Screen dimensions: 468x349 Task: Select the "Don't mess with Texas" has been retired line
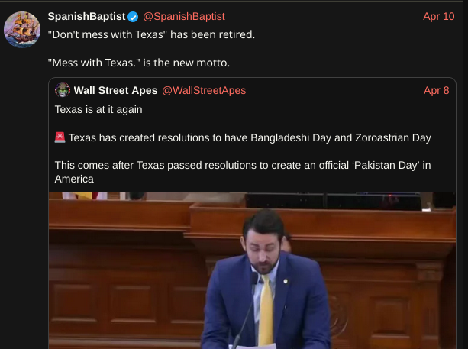point(151,34)
